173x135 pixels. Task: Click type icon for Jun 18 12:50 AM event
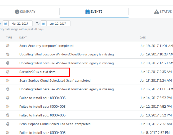pyautogui.click(x=8, y=63)
